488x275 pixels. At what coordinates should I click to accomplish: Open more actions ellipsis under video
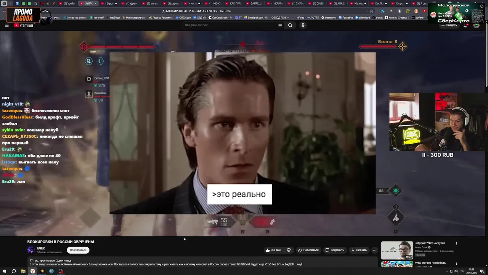(375, 250)
